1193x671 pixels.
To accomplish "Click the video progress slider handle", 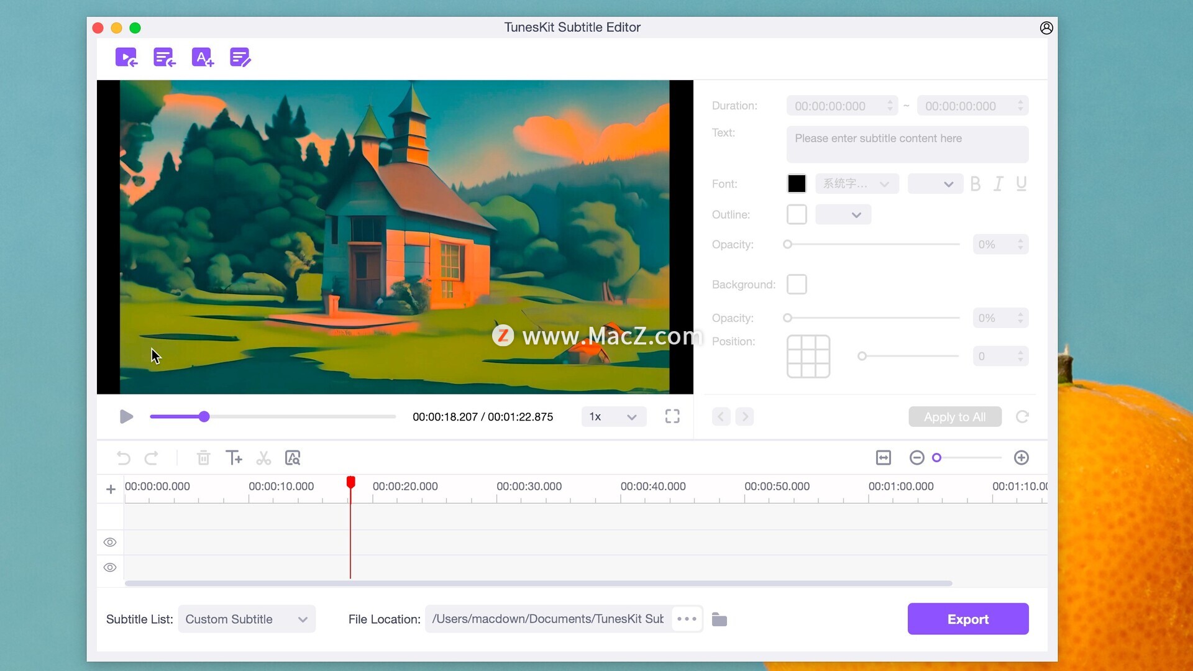I will [x=204, y=417].
